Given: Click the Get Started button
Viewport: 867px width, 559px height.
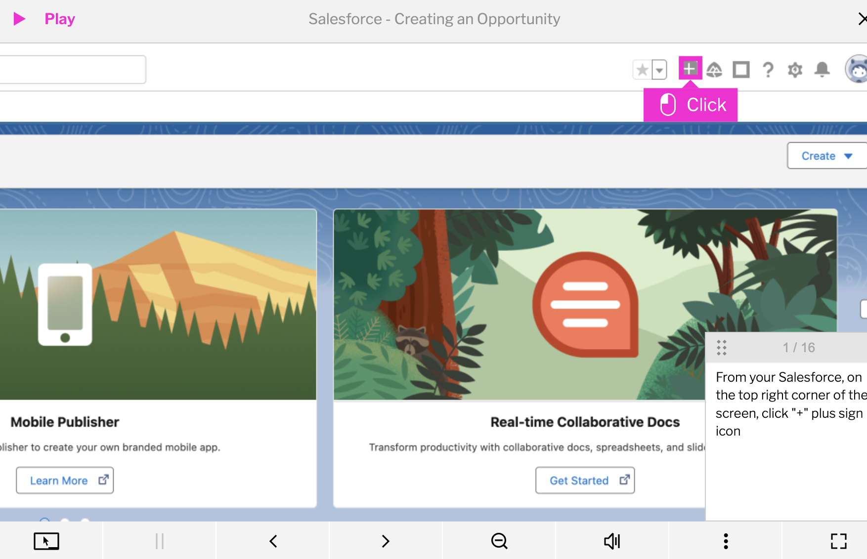Looking at the screenshot, I should pos(585,480).
